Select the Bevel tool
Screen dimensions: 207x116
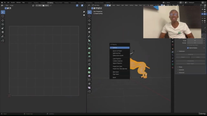tap(89, 57)
